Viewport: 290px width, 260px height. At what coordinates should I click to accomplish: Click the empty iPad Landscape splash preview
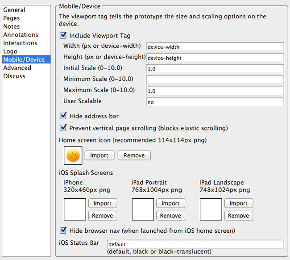click(x=211, y=210)
